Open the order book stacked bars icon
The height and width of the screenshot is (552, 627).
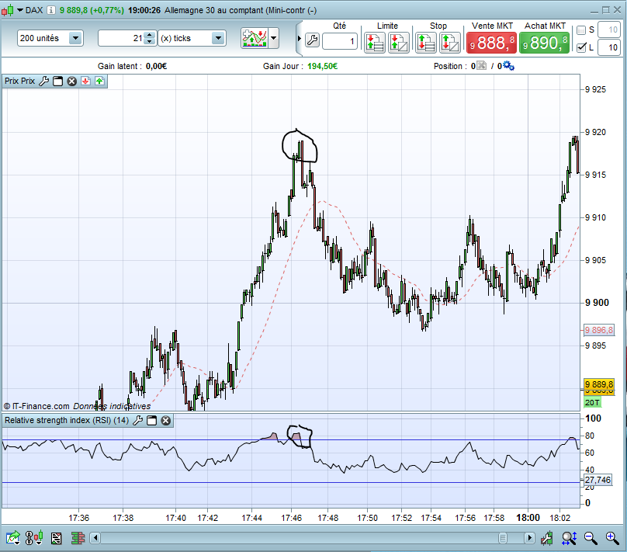click(x=78, y=538)
